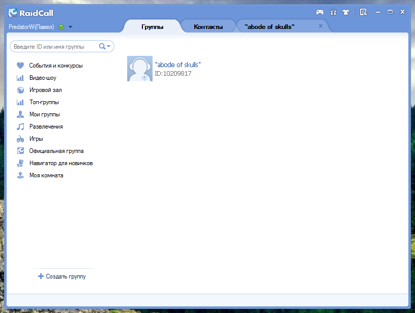Open Игры category

pyautogui.click(x=36, y=139)
